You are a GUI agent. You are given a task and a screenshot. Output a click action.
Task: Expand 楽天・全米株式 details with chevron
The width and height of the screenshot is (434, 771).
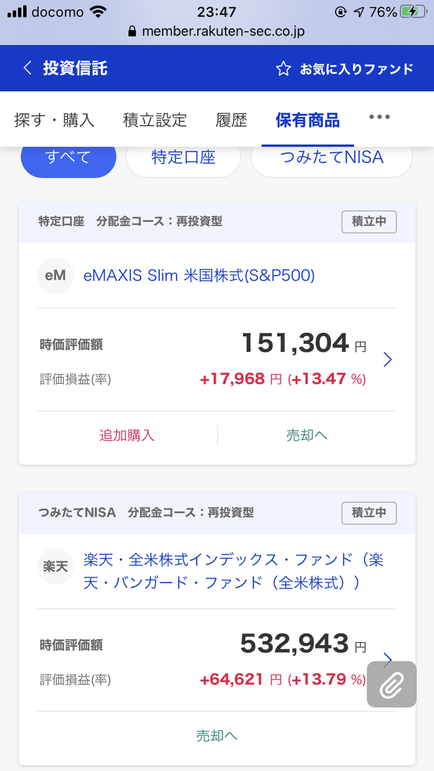point(388,658)
